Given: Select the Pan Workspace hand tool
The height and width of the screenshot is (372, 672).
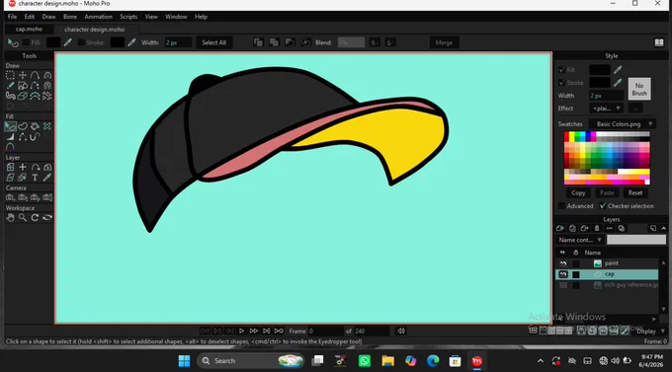Looking at the screenshot, I should [x=10, y=217].
